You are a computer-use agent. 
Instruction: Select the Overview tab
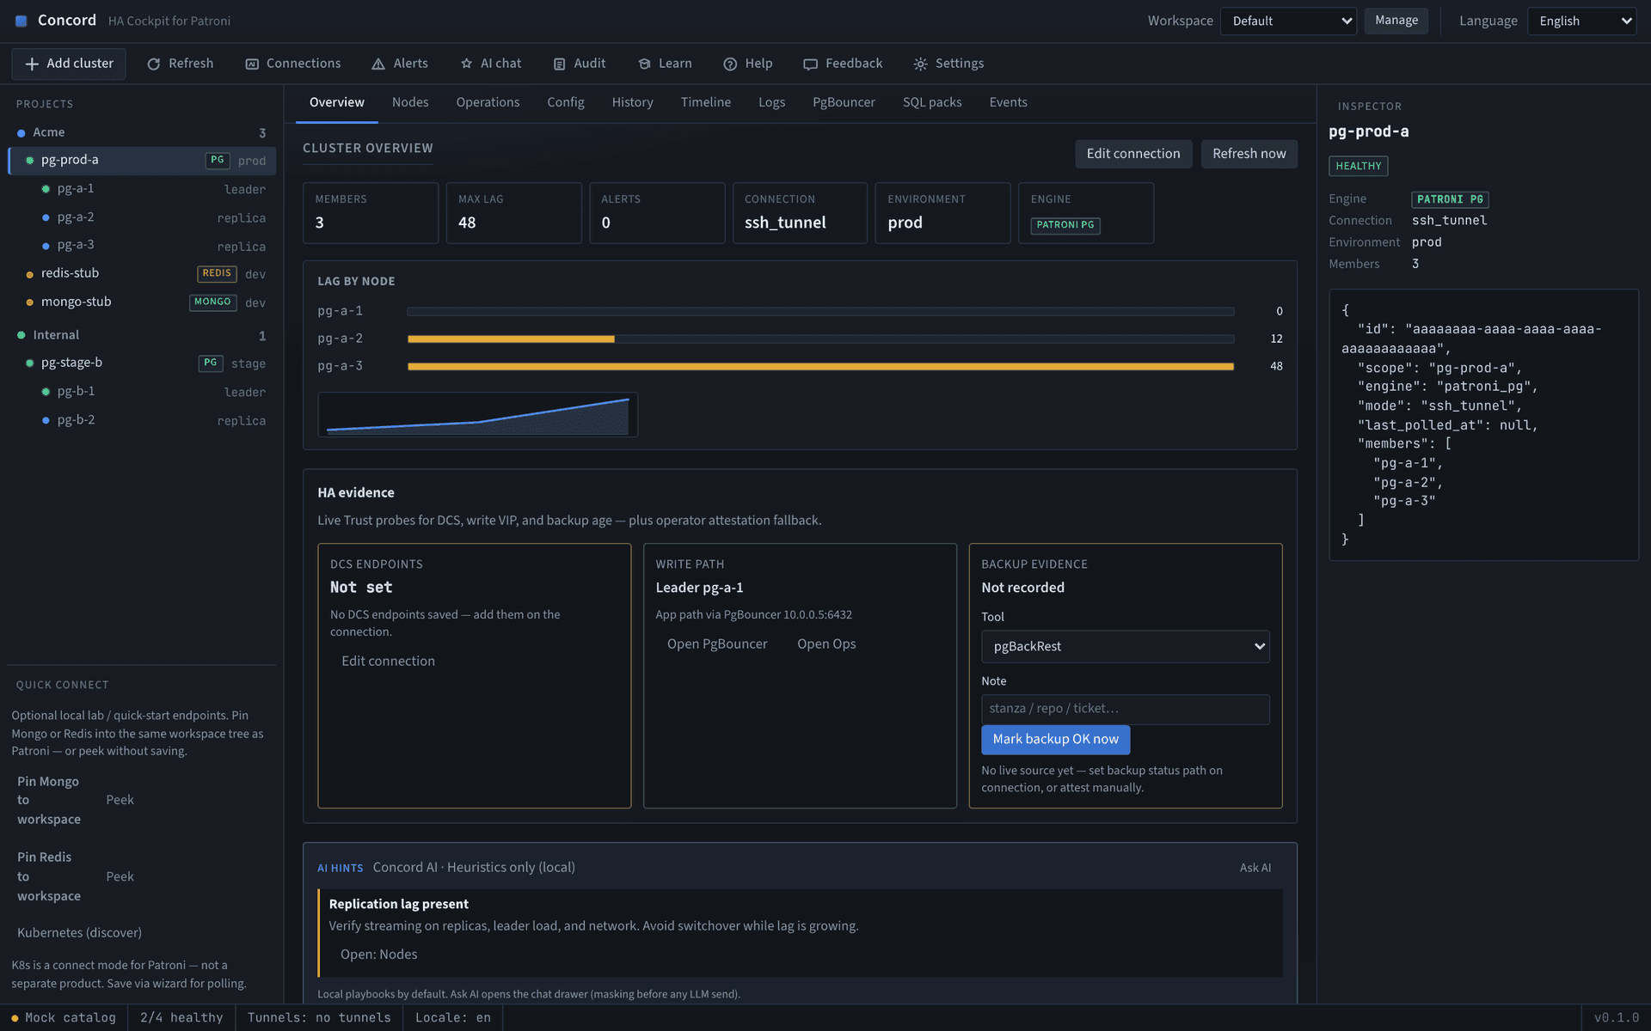pos(337,102)
